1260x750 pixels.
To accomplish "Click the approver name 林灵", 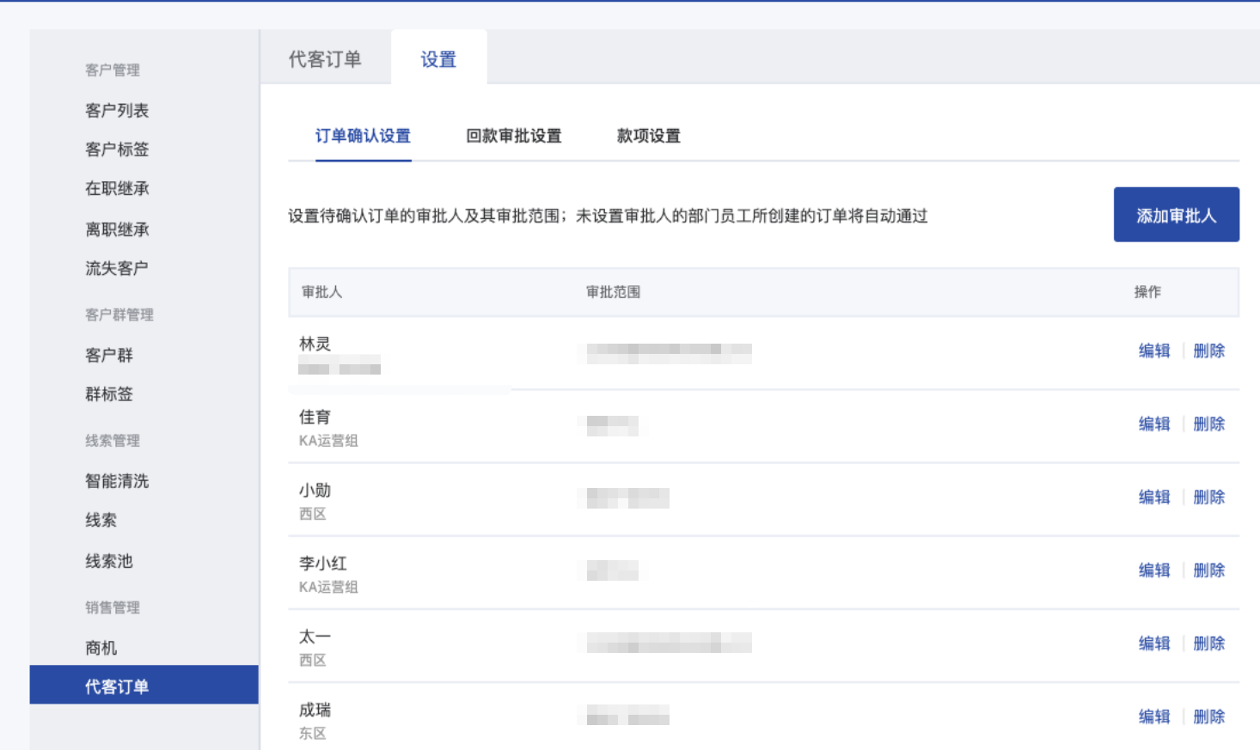I will [315, 344].
